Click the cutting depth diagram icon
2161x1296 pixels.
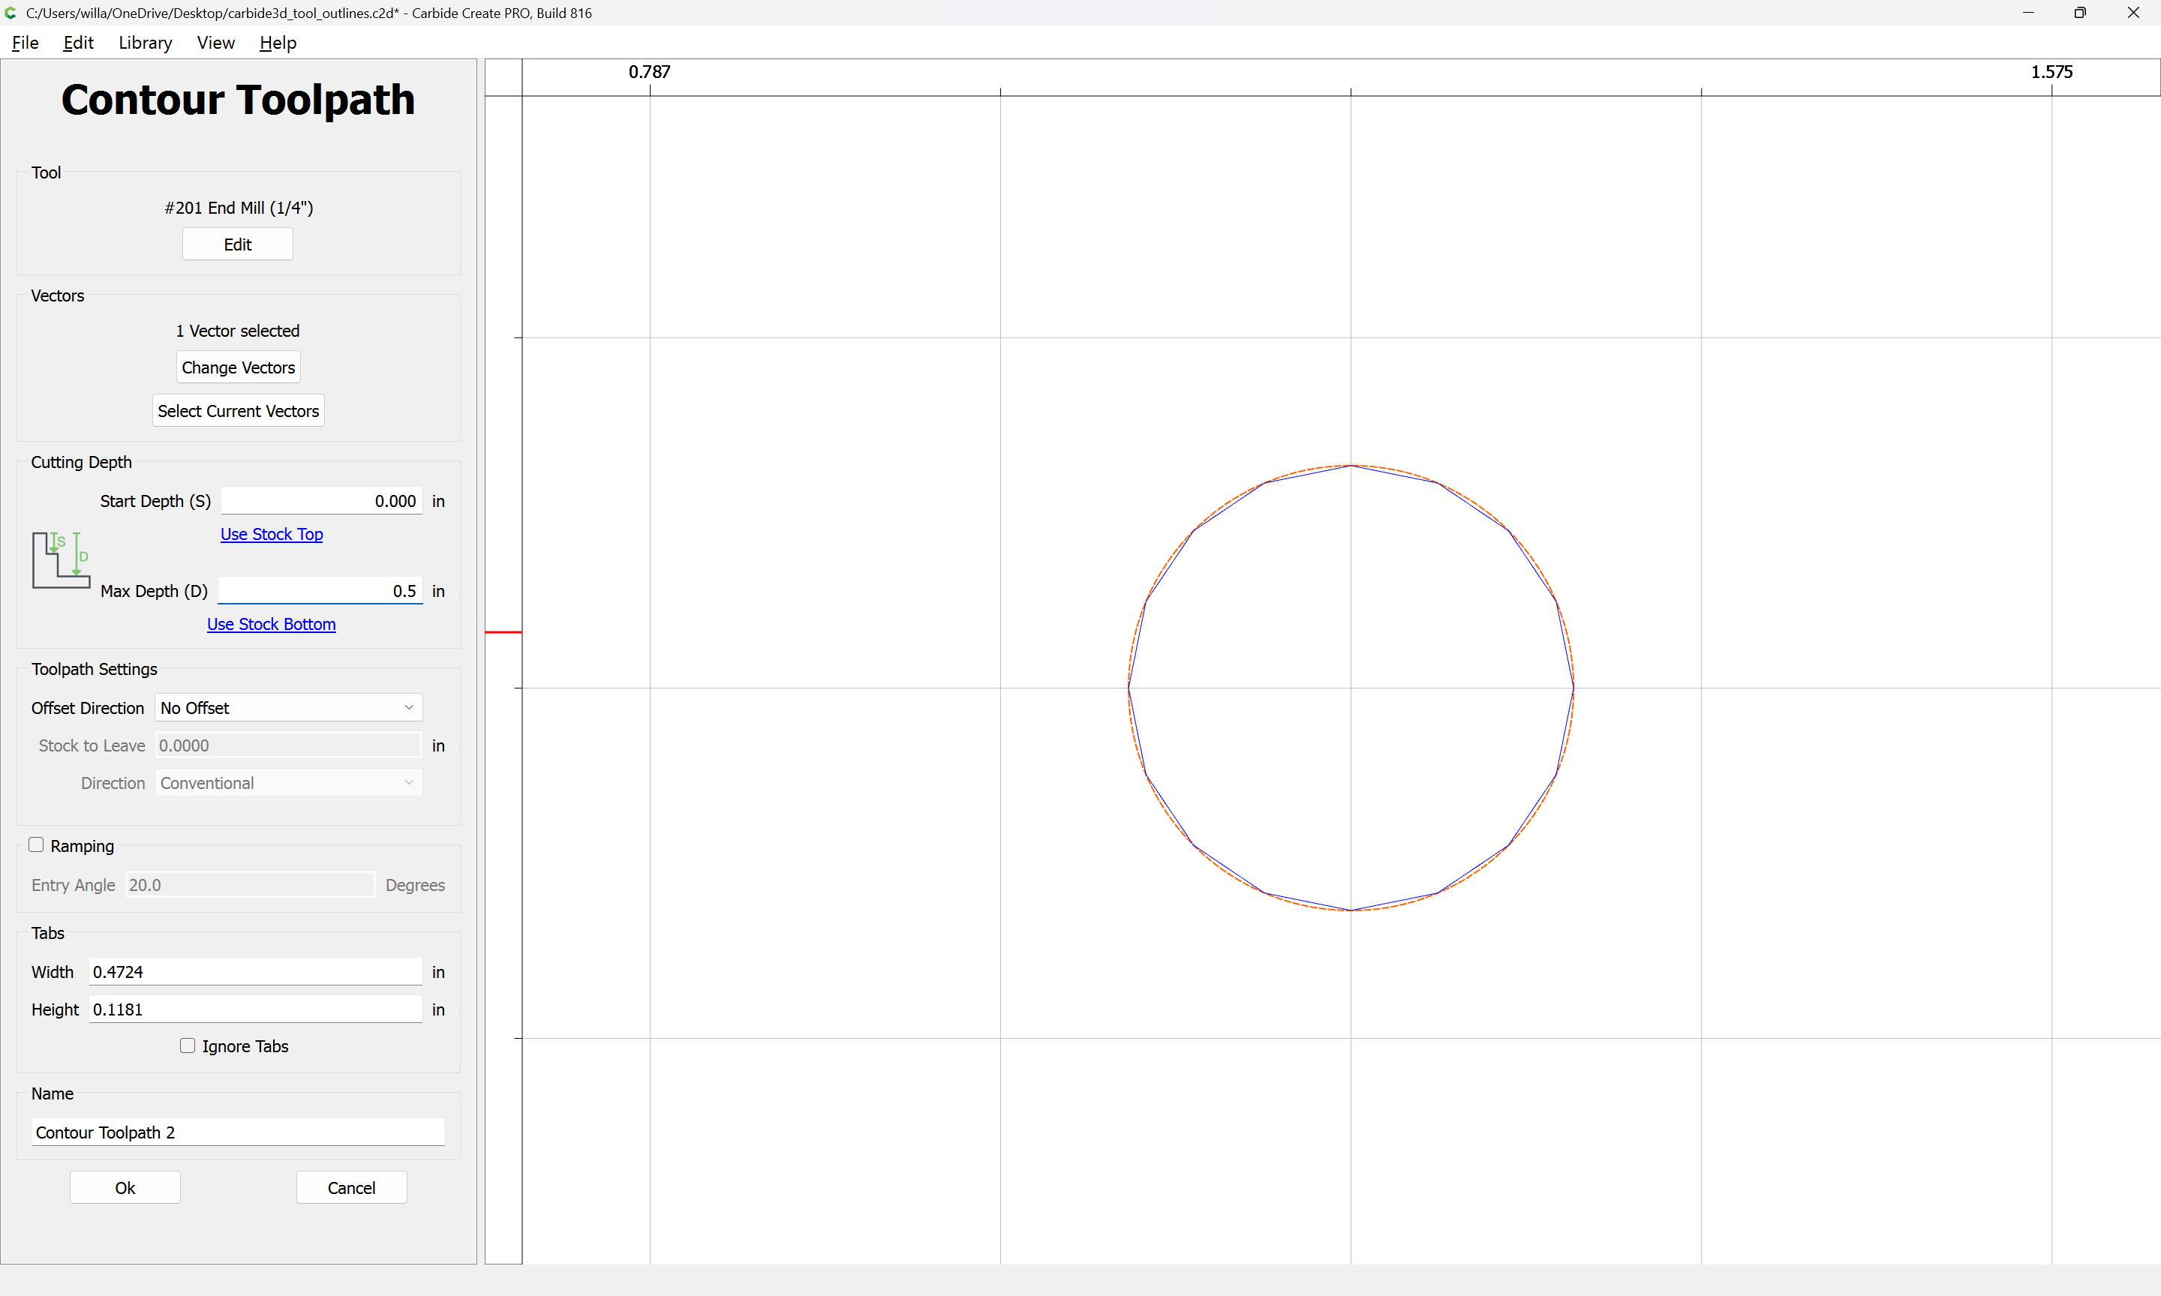61,559
